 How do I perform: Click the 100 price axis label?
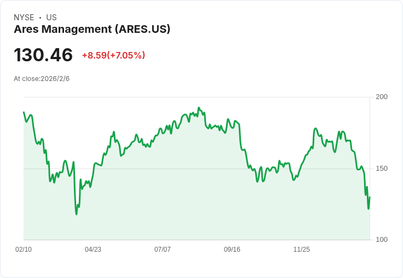pyautogui.click(x=382, y=240)
